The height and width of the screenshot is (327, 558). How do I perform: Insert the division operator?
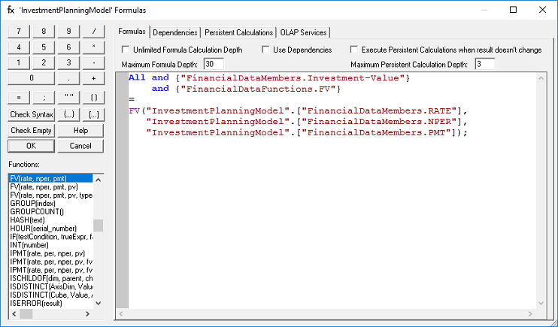(93, 32)
